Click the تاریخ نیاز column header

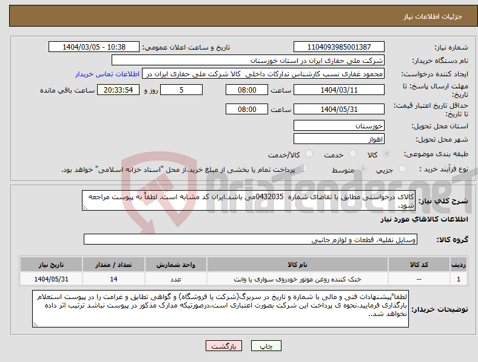point(51,265)
